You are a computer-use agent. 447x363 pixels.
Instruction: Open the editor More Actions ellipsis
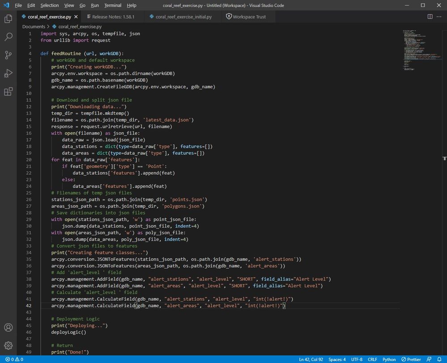click(440, 17)
